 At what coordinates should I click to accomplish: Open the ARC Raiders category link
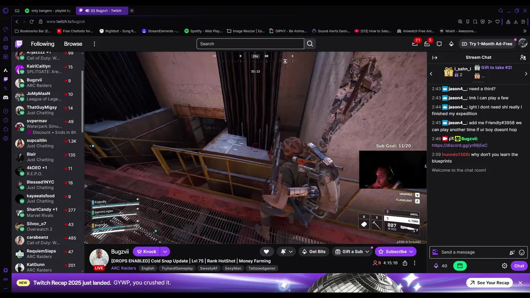tap(123, 268)
